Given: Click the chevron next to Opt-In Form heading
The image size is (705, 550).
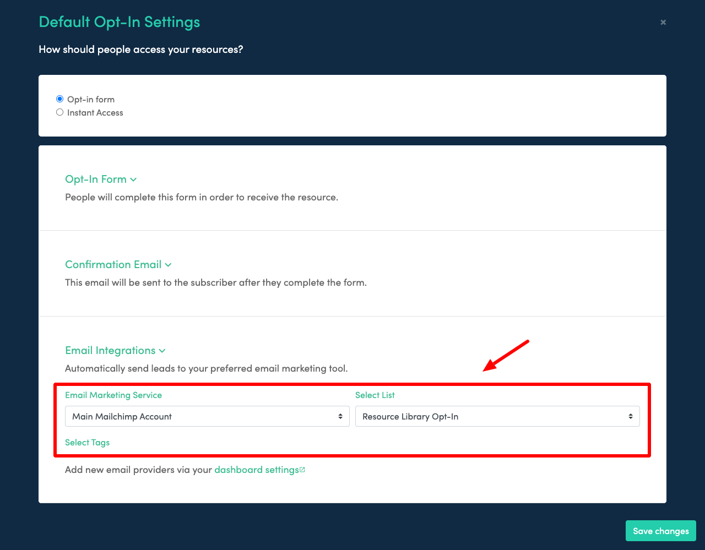Looking at the screenshot, I should tap(133, 179).
